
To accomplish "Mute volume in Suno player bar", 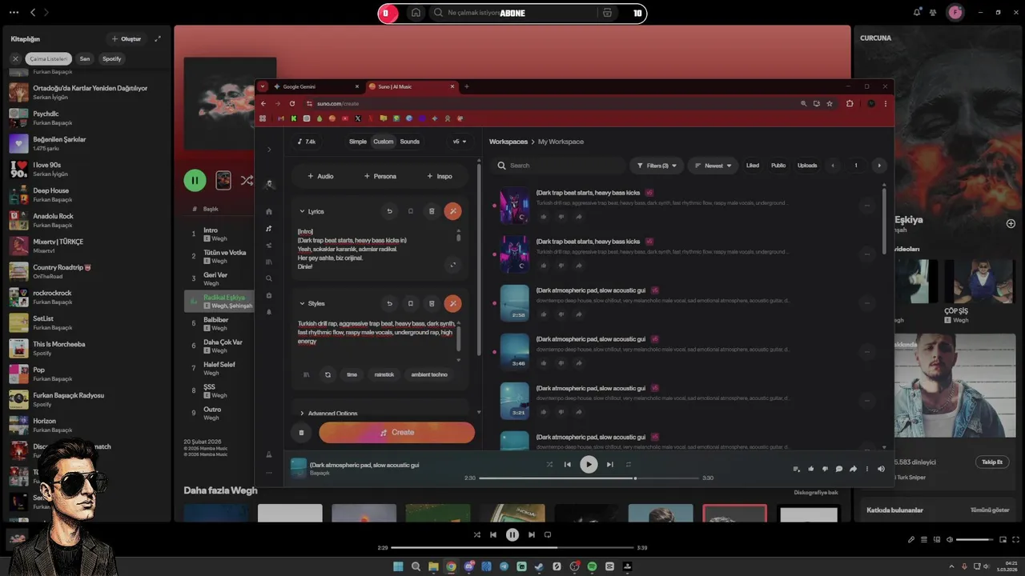I will 881,469.
